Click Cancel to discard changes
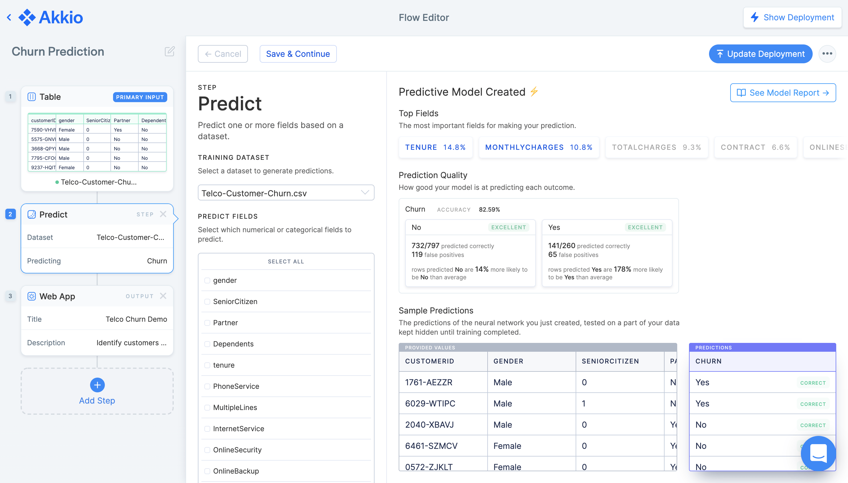 223,53
